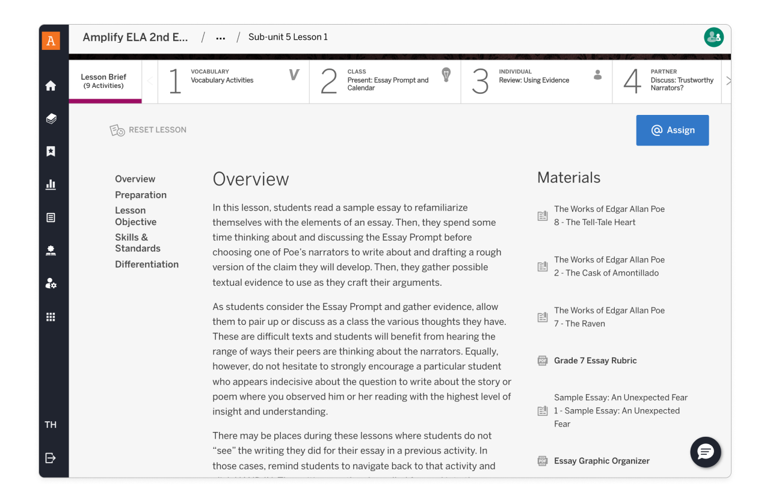Image resolution: width=770 pixels, height=503 pixels.
Task: Click the orange Amplify logo
Action: point(51,40)
